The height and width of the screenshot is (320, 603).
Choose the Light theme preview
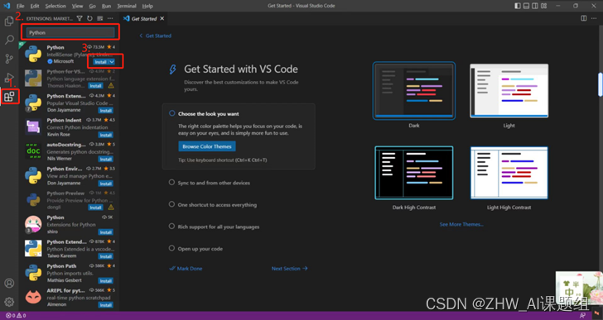tap(509, 91)
